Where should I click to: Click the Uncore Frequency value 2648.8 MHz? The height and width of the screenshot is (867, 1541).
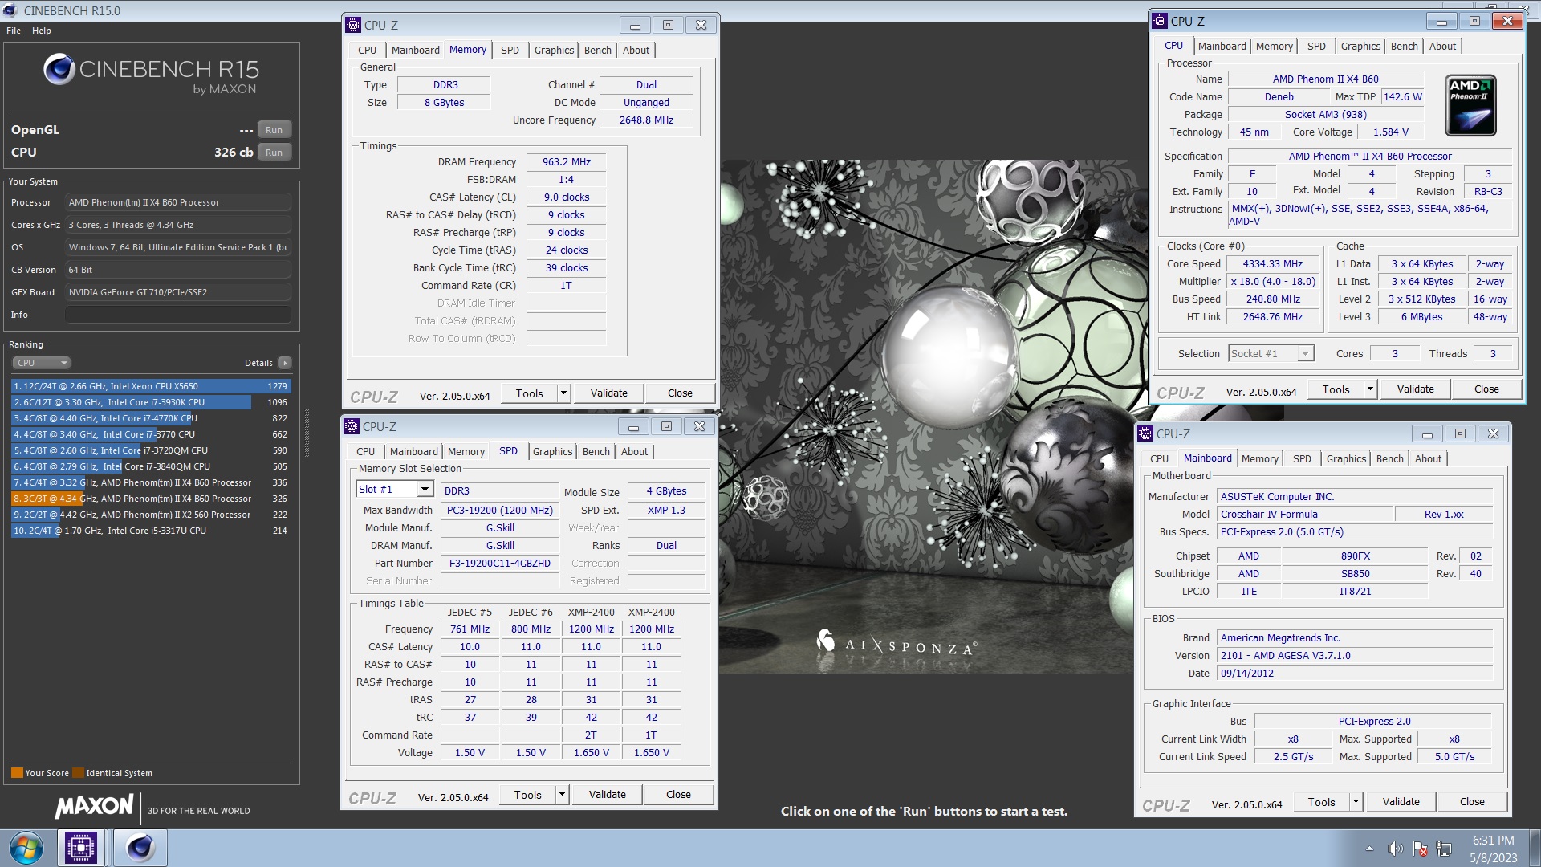[647, 120]
